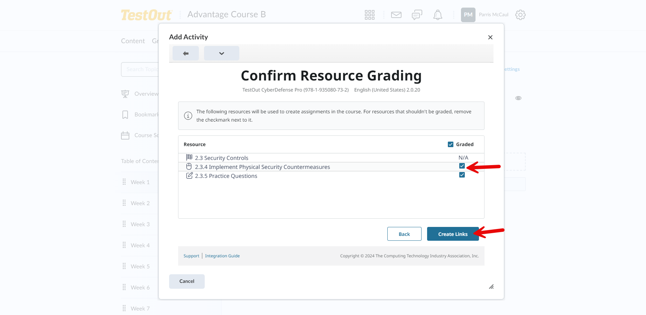This screenshot has width=646, height=315.
Task: Open the Integration Guide link
Action: tap(222, 256)
